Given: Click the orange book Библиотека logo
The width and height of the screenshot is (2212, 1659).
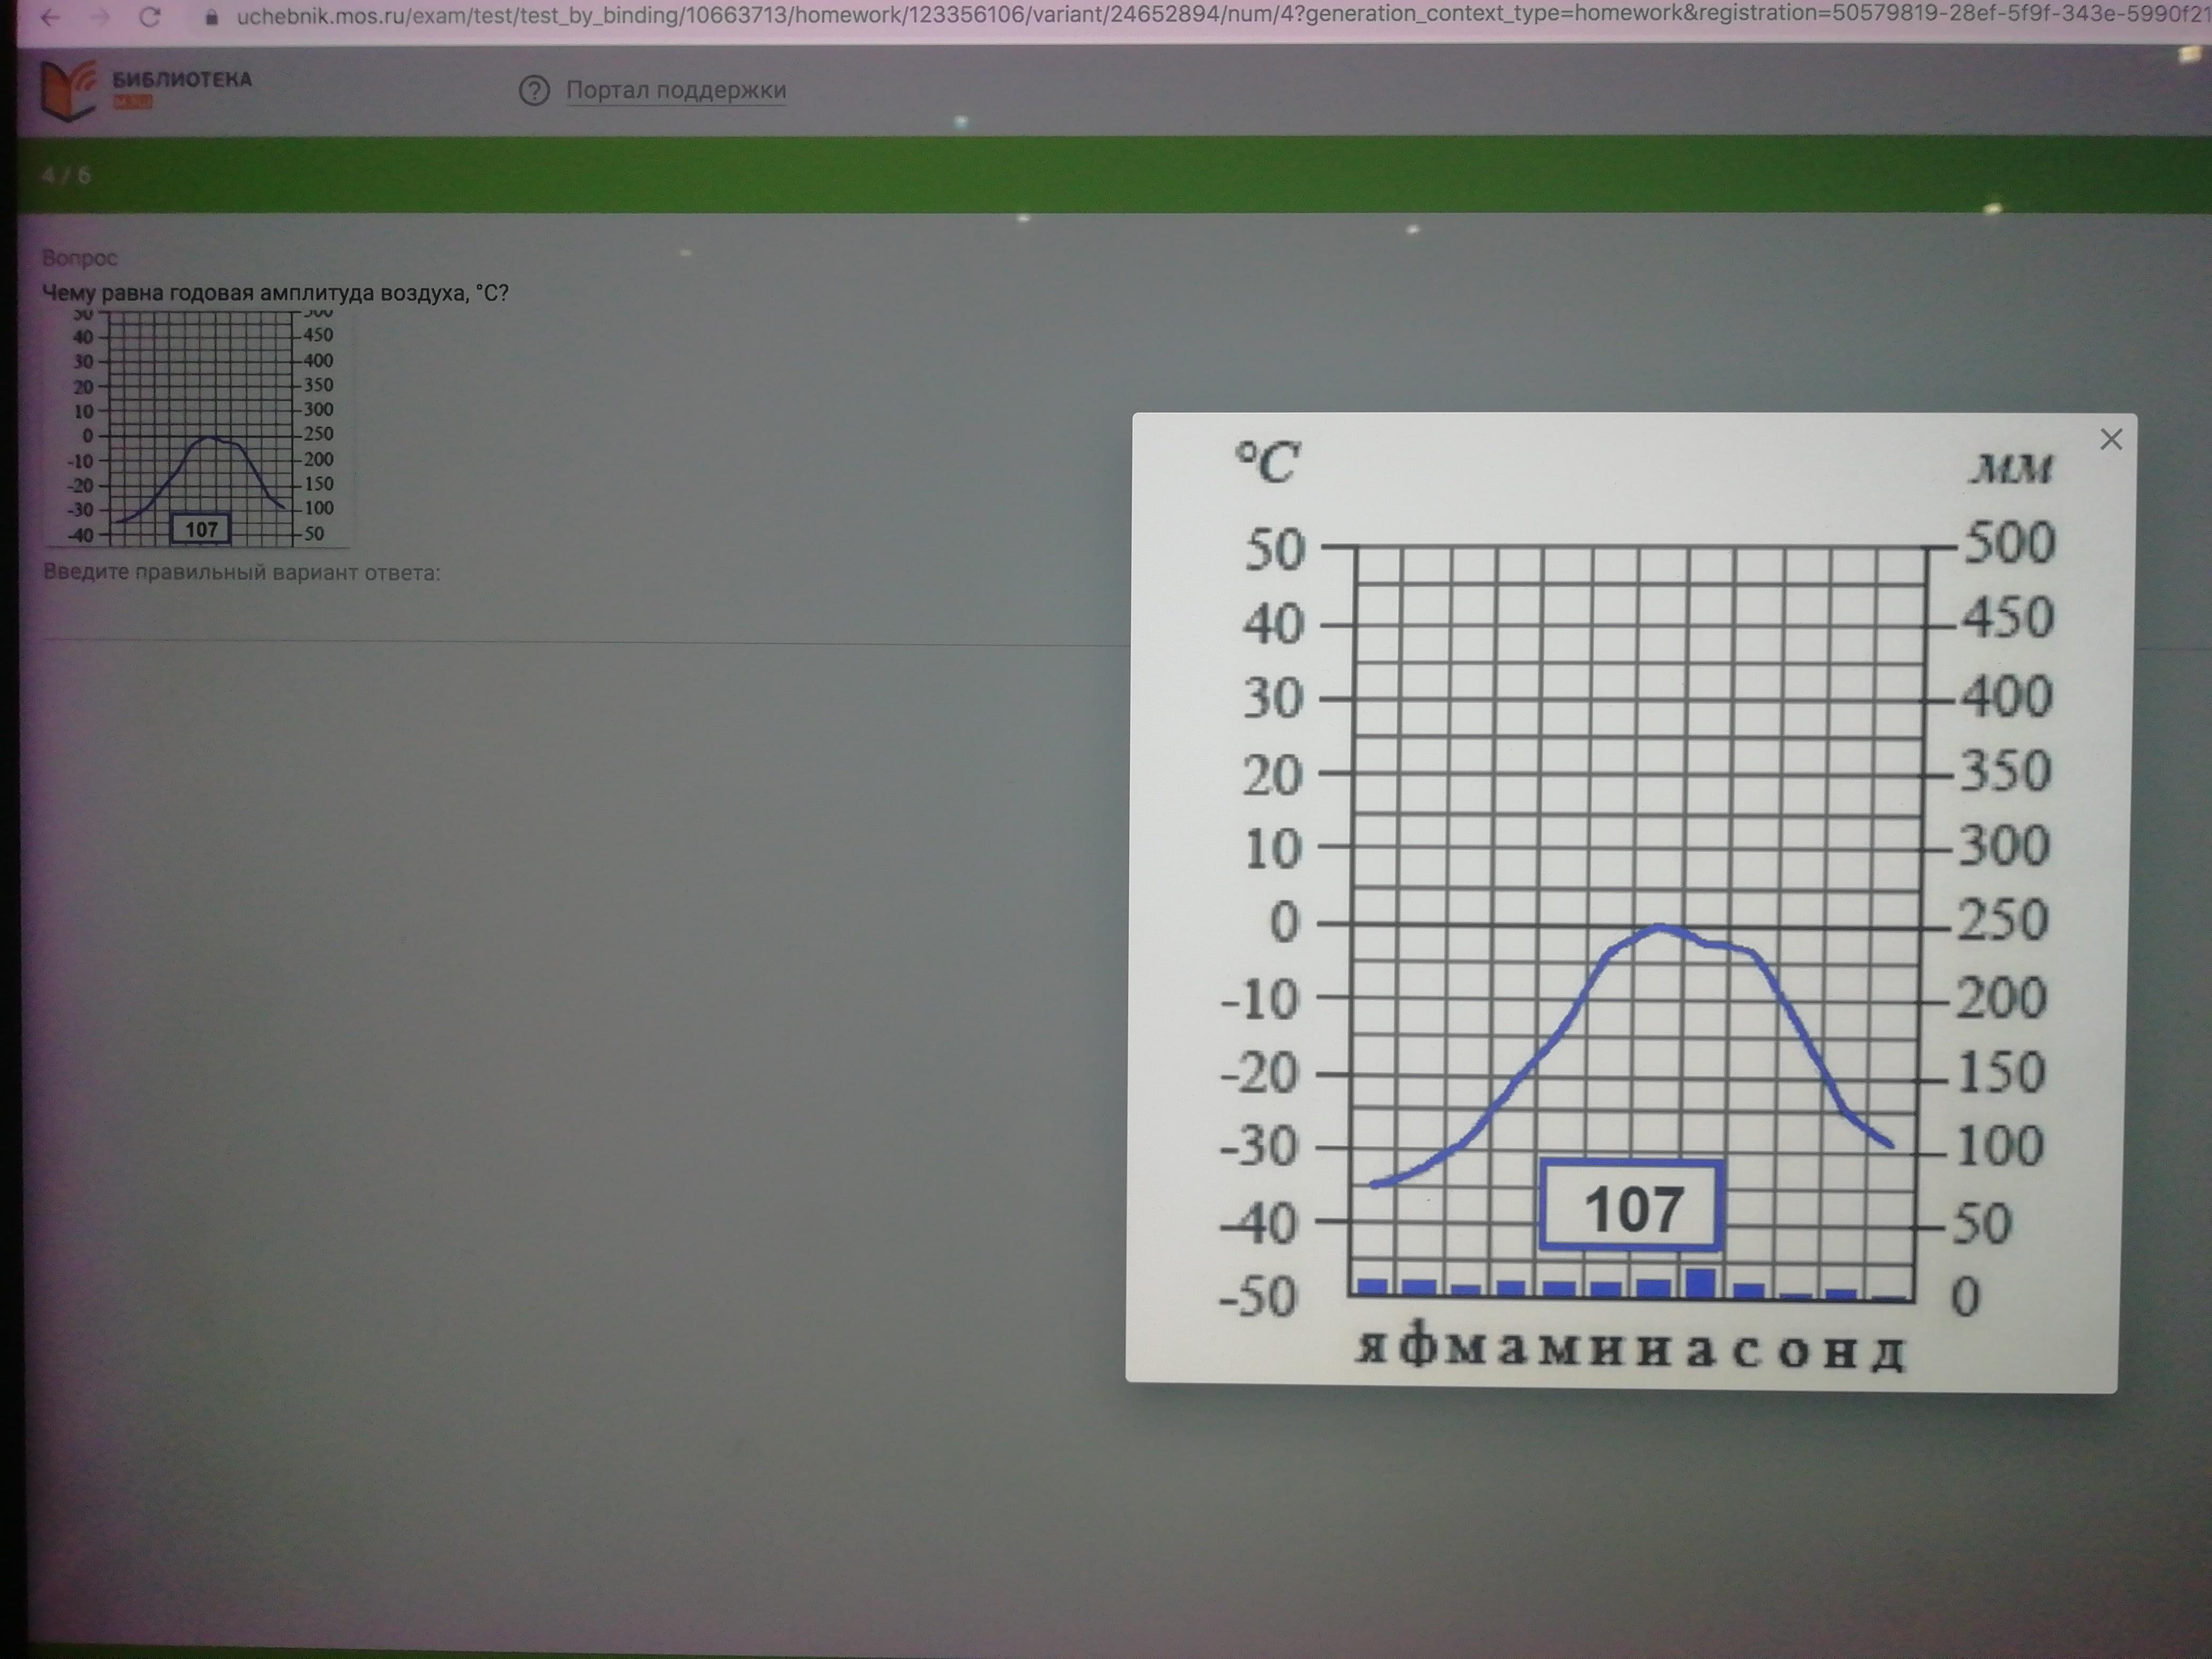Looking at the screenshot, I should (x=68, y=90).
